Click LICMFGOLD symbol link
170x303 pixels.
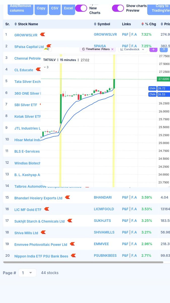(x=104, y=209)
